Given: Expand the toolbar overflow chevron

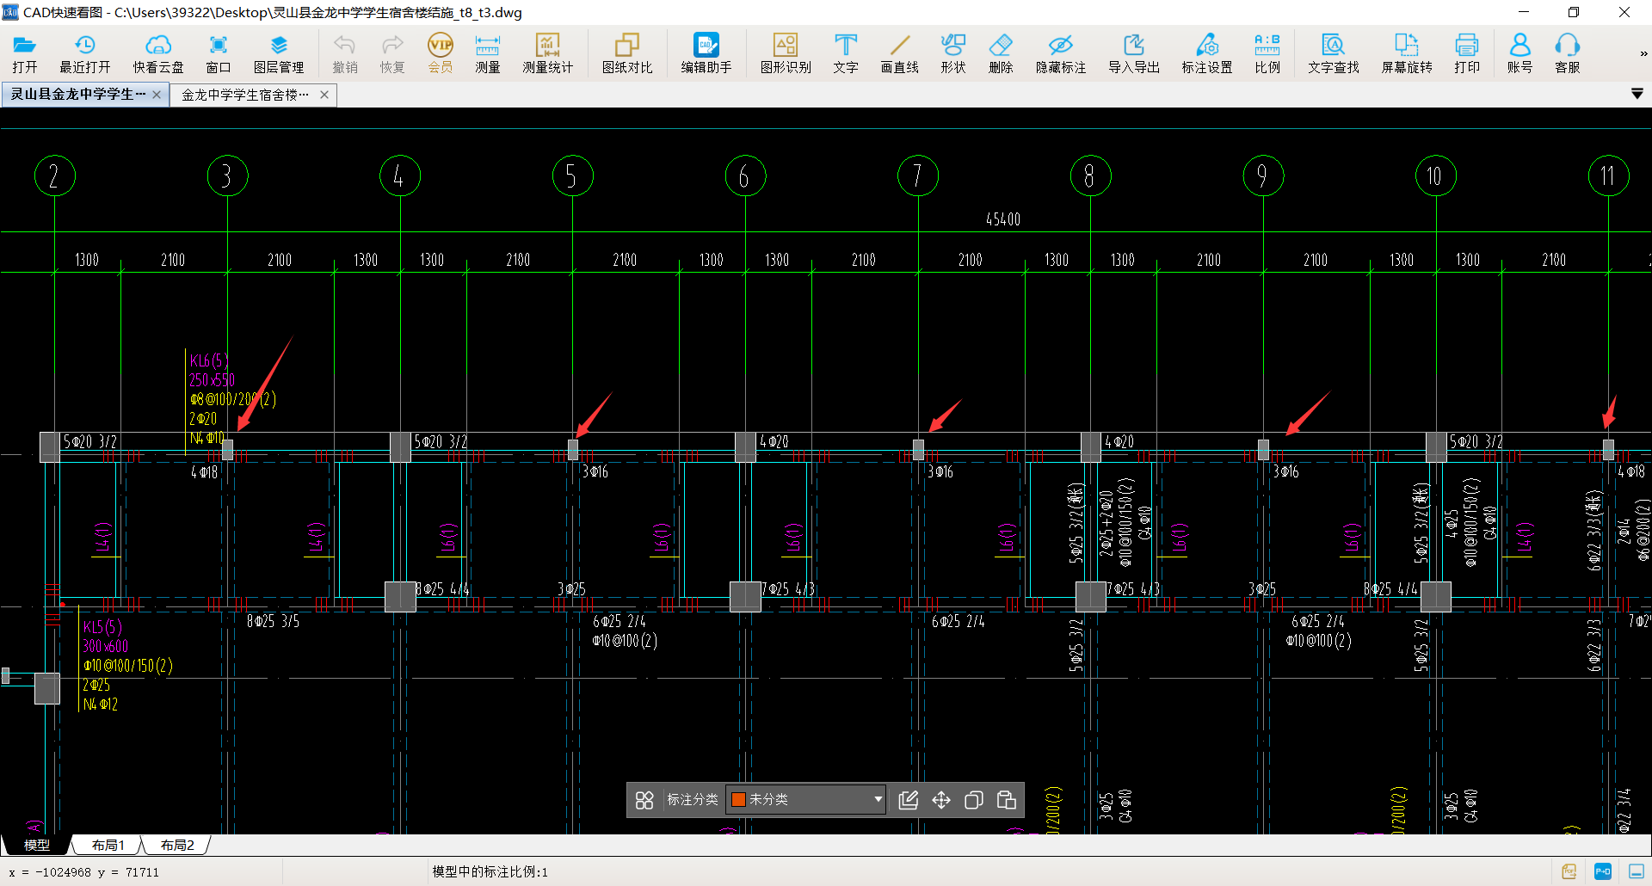Looking at the screenshot, I should click(1643, 53).
